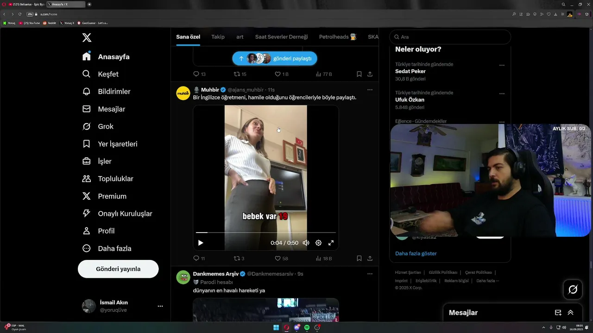View analytics showing 77 B views
The image size is (593, 333).
[x=324, y=74]
